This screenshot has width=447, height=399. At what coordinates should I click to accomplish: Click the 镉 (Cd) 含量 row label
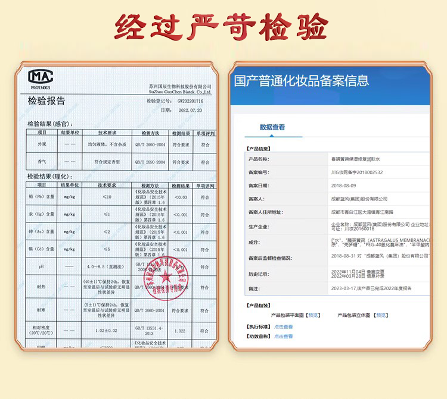click(42, 249)
